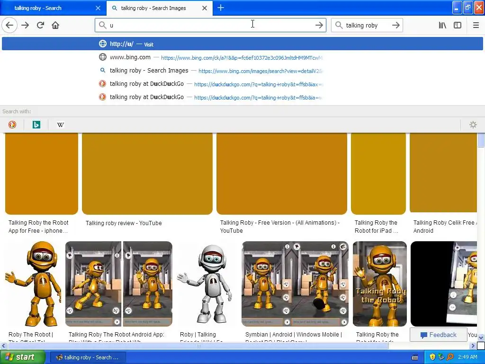Screen dimensions: 485x364
Task: Open the security shield tray icon
Action: click(432, 357)
